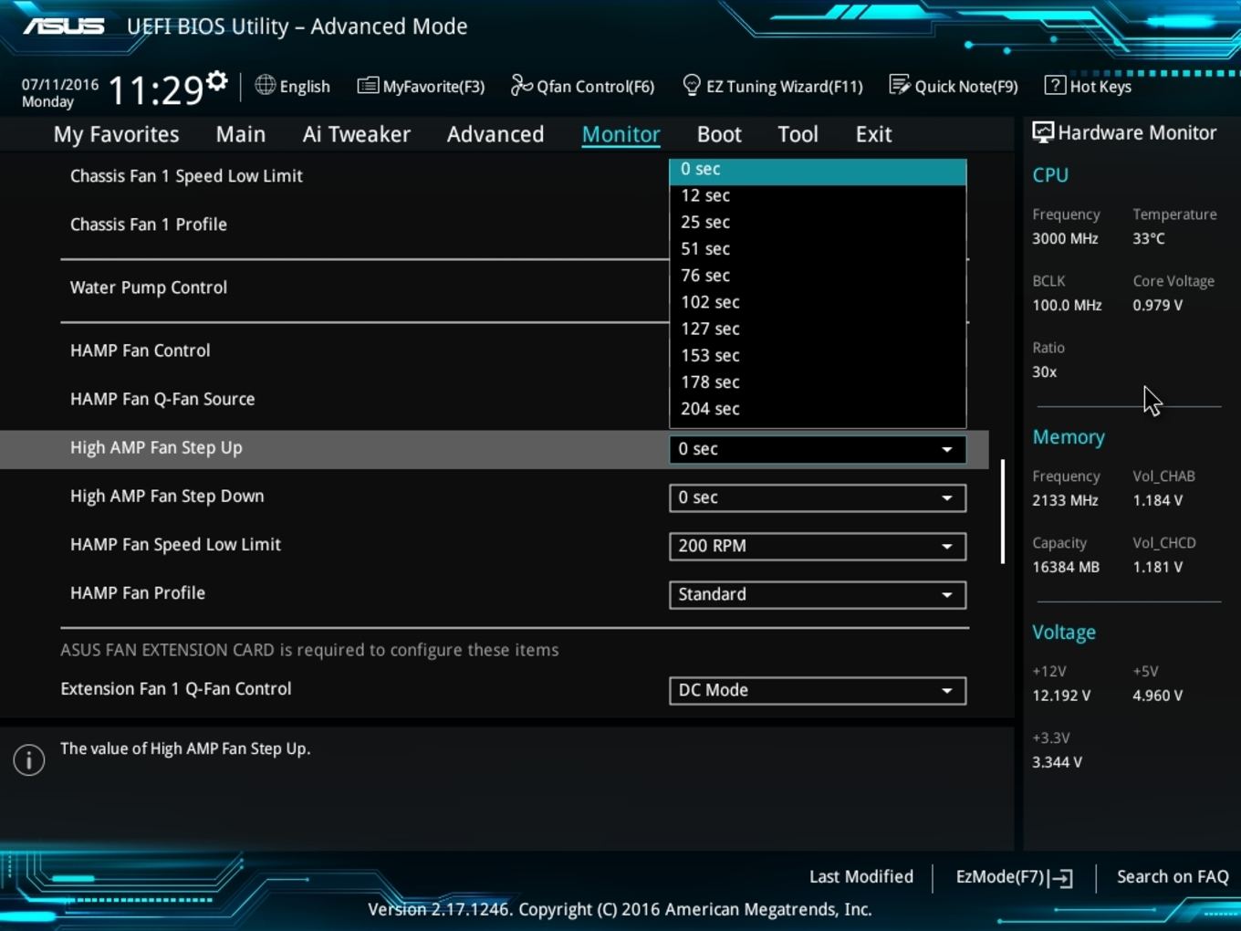Click the clock settings gear icon
This screenshot has height=931, width=1241.
pos(216,80)
